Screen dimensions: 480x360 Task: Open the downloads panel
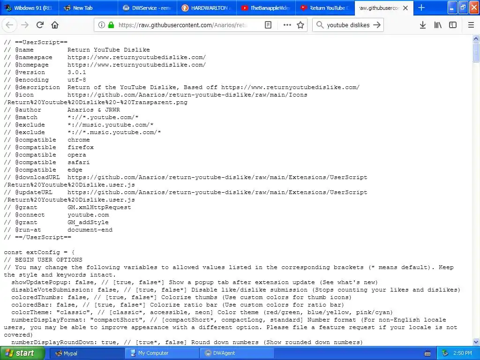[x=423, y=25]
